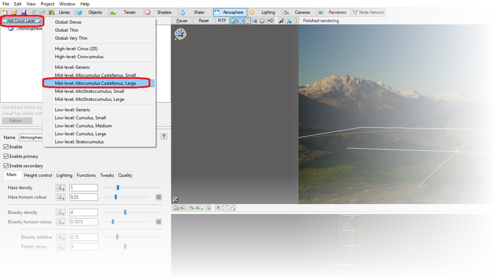
Task: Open the Library toolbar button
Action: click(x=60, y=12)
